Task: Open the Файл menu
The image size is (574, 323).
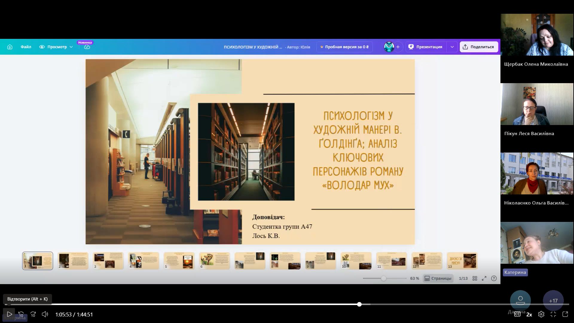Action: (26, 47)
